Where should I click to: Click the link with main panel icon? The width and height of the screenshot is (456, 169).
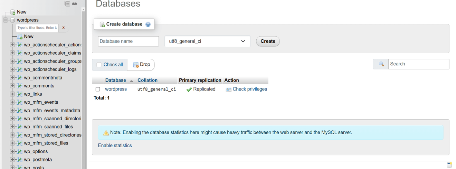[74, 4]
